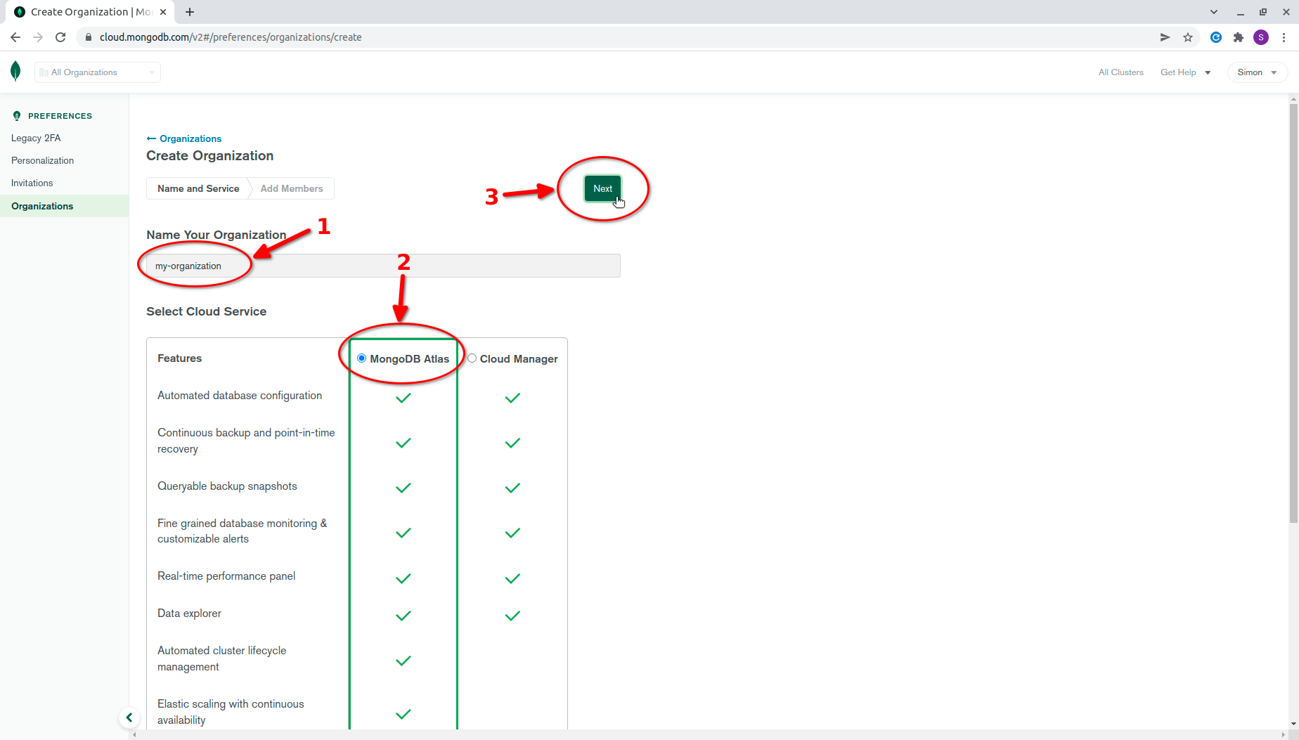Click the browser forward arrow
Screen dimensions: 1299x740
[x=38, y=37]
